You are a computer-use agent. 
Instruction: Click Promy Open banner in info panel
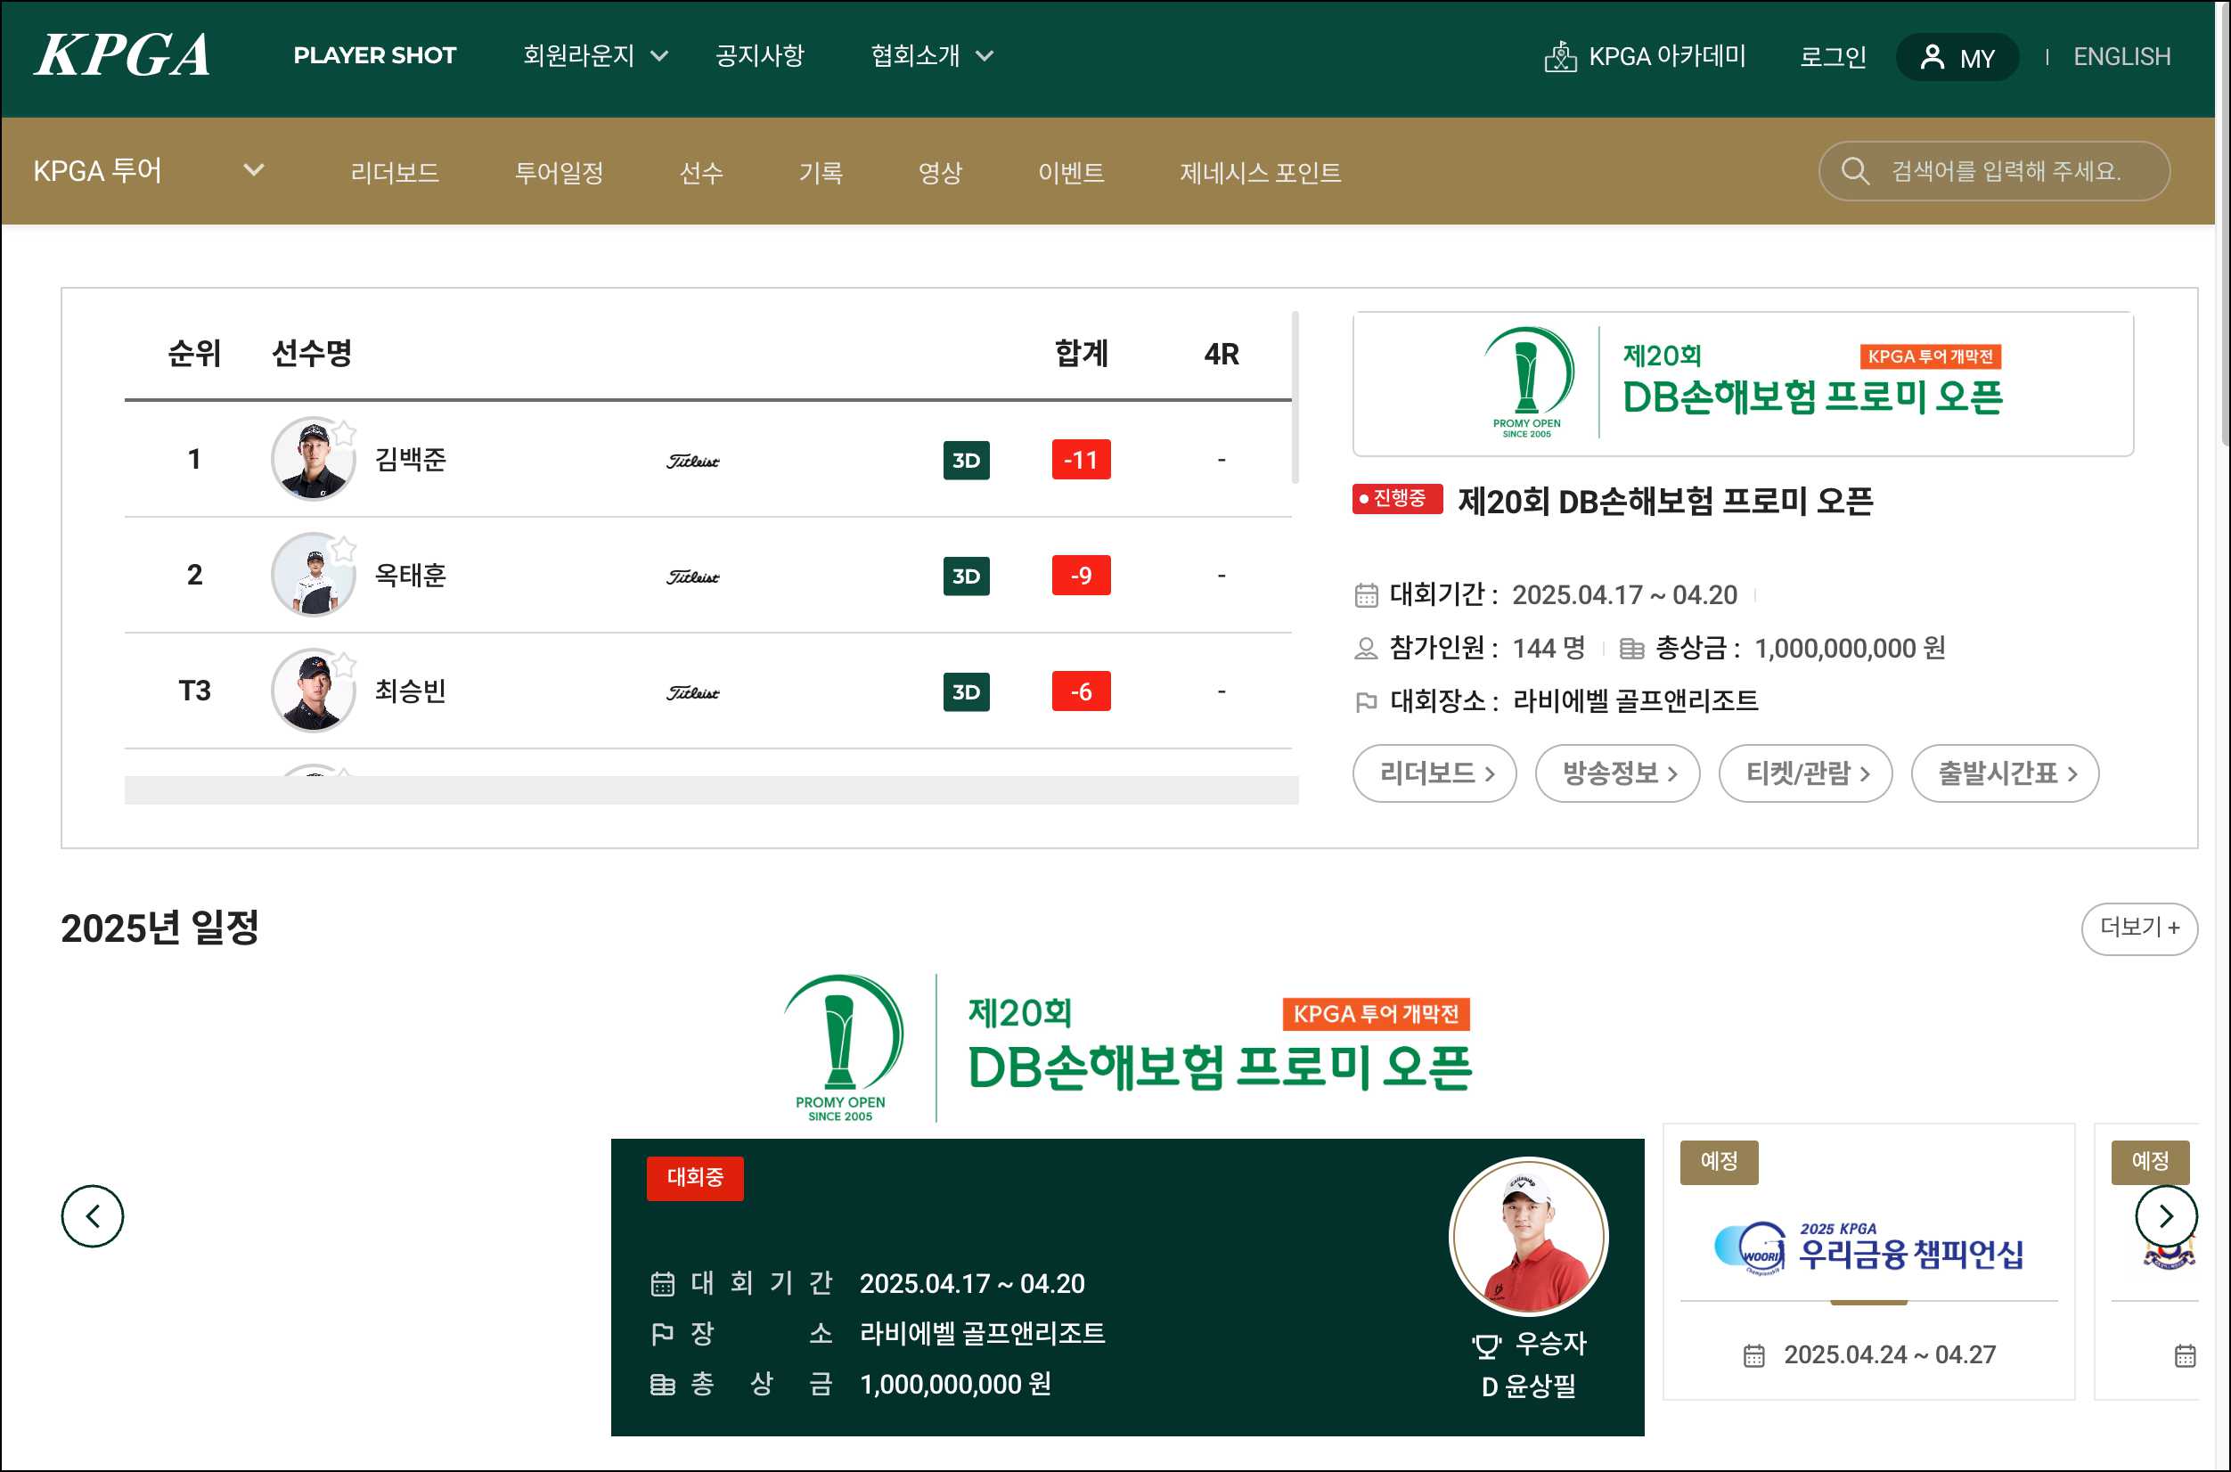[x=1743, y=384]
